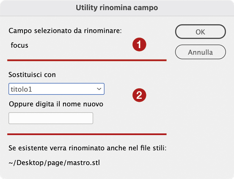Click the Sostituisci con label

[32, 75]
